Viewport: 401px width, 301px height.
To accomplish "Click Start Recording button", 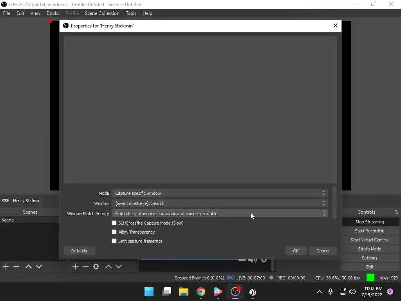I will pos(370,231).
